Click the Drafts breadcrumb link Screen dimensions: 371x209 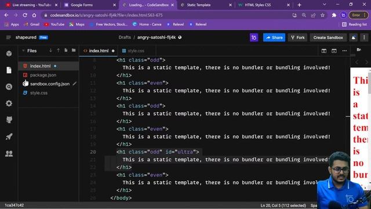click(125, 37)
